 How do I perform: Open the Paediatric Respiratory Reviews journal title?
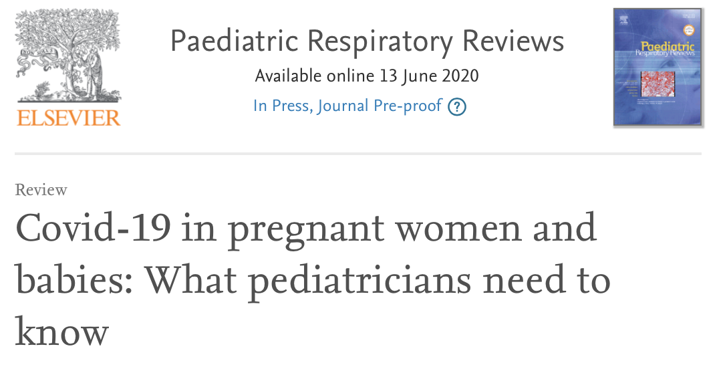367,41
